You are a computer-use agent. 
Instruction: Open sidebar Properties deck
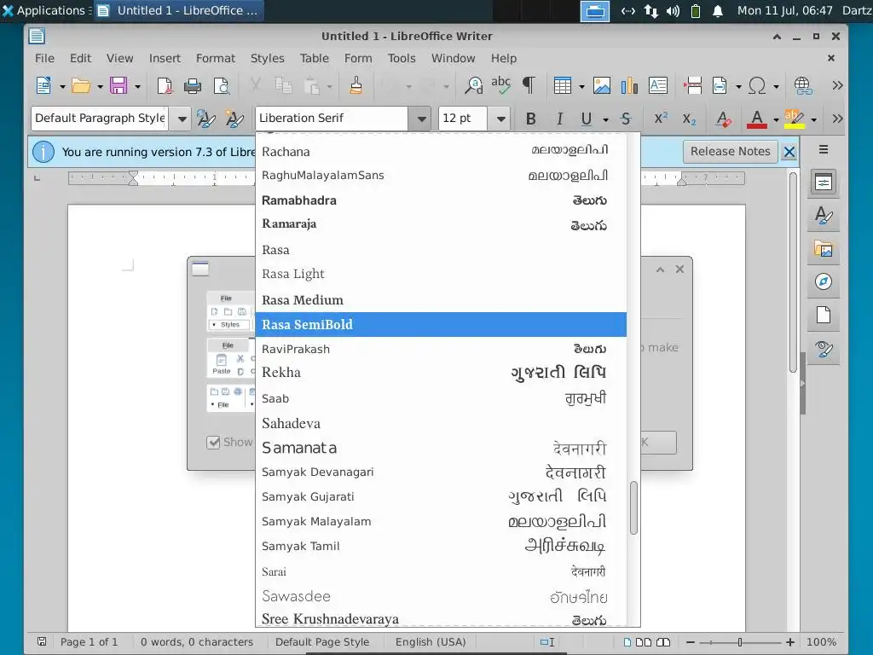pos(823,183)
